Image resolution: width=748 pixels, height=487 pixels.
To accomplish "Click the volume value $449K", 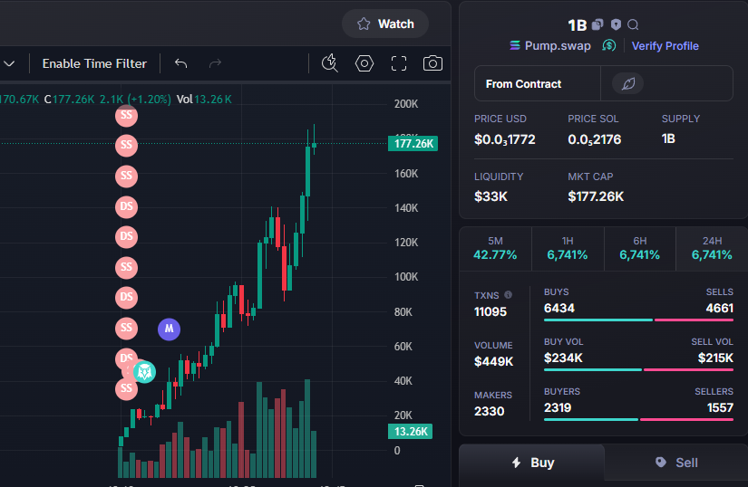I will tap(494, 361).
